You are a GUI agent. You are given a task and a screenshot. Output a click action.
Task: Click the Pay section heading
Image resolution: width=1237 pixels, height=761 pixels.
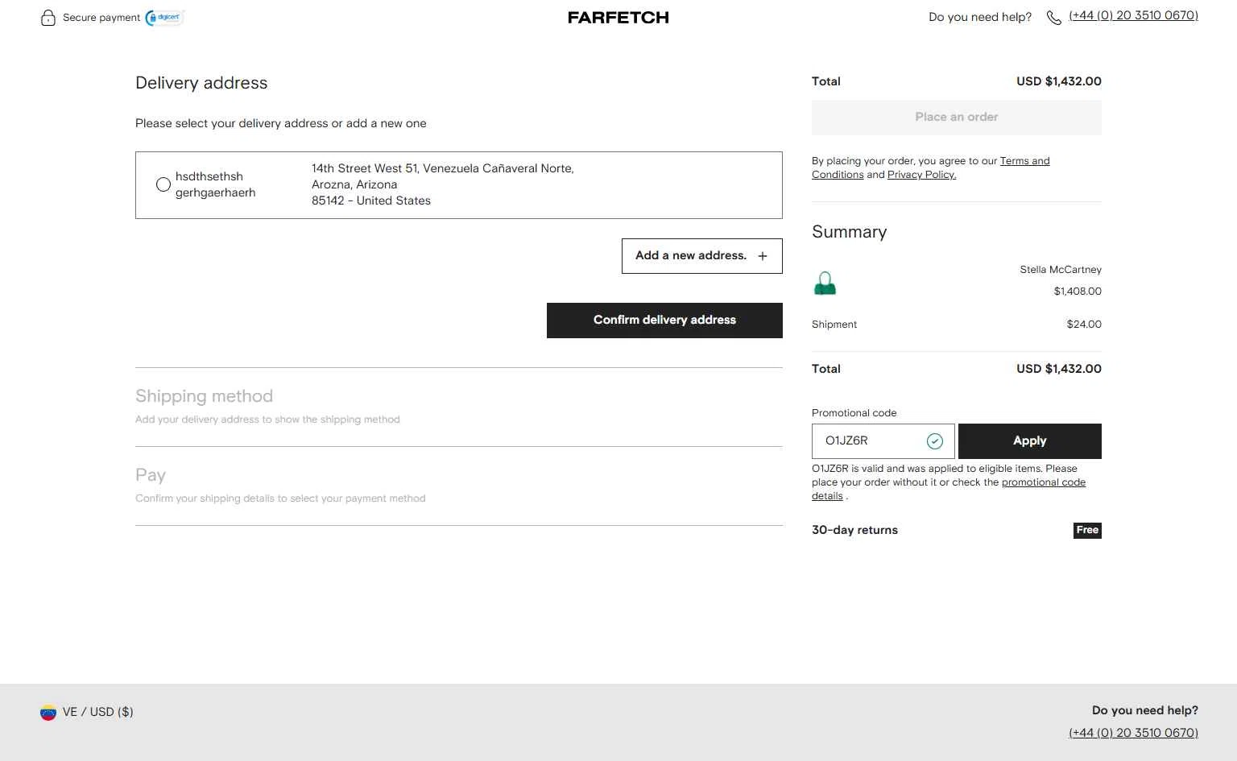pos(151,475)
